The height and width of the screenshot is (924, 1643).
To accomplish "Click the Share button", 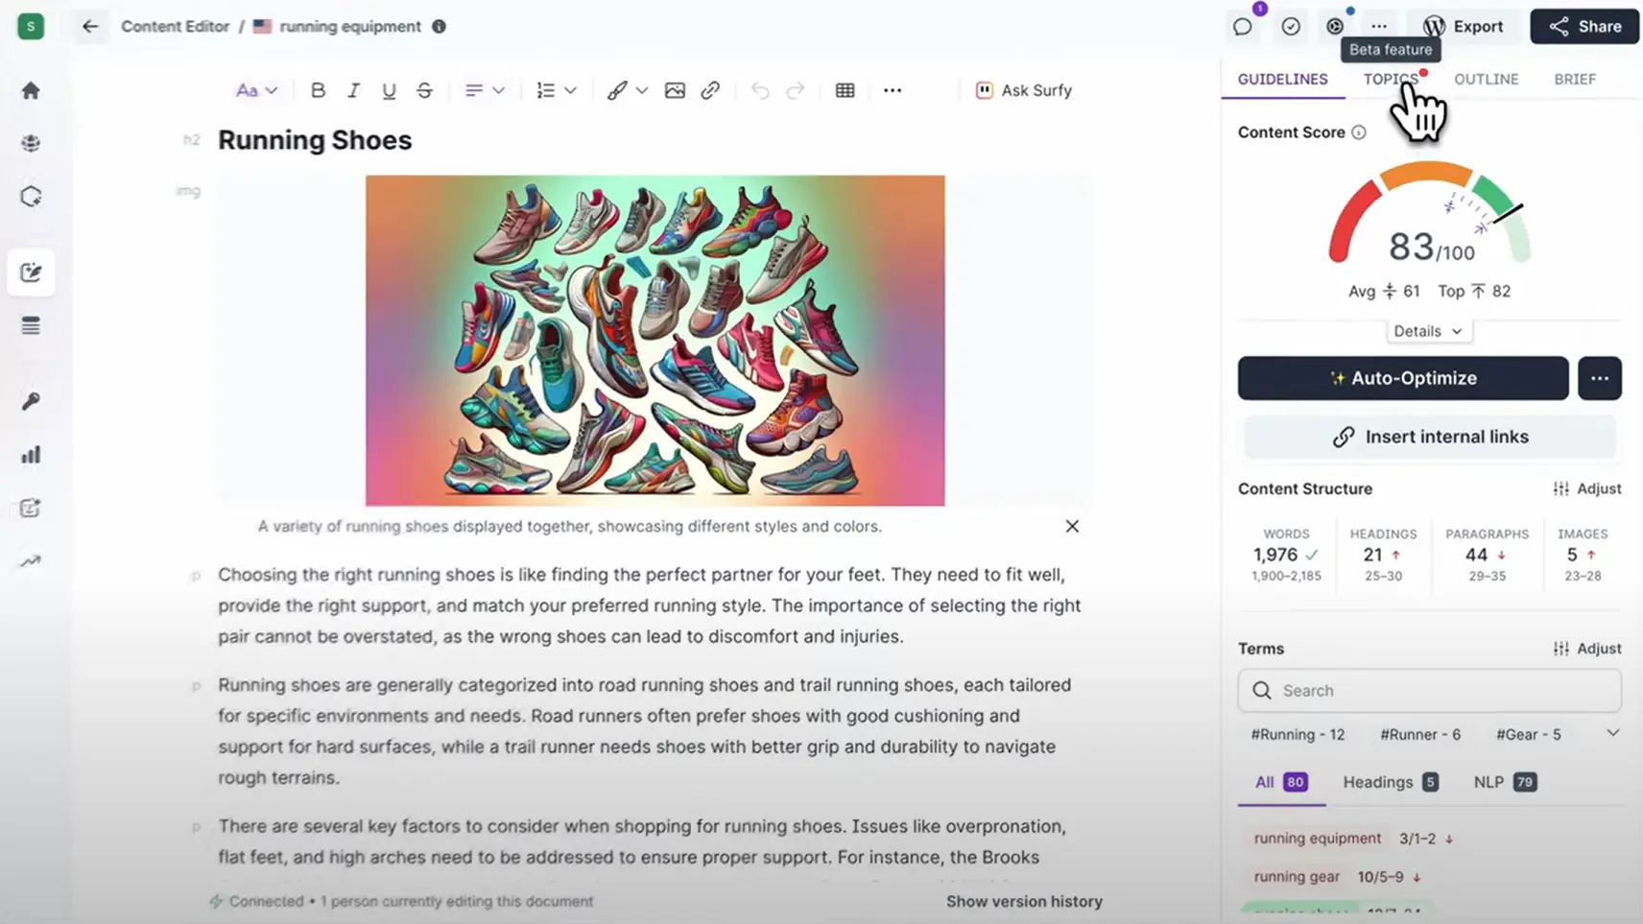I will click(1584, 27).
